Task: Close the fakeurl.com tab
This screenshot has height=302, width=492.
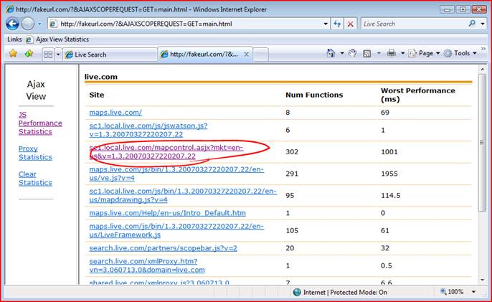Action: [247, 54]
